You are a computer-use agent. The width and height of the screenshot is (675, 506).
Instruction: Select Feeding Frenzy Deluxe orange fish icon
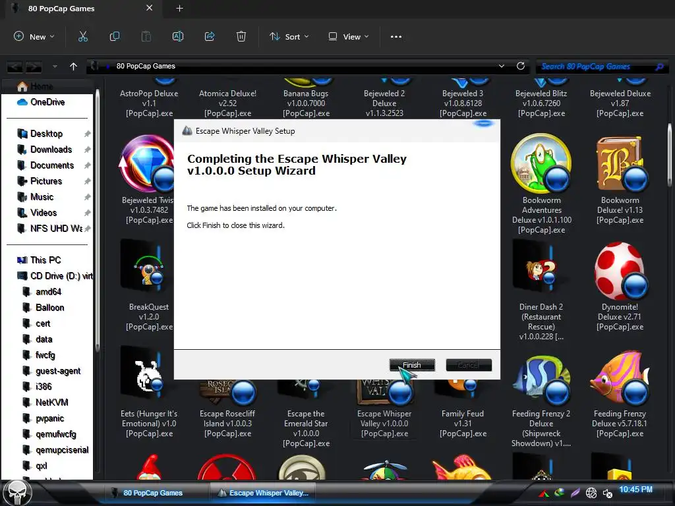click(x=620, y=379)
